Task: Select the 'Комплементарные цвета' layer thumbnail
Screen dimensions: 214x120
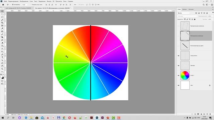Action: pos(185,46)
